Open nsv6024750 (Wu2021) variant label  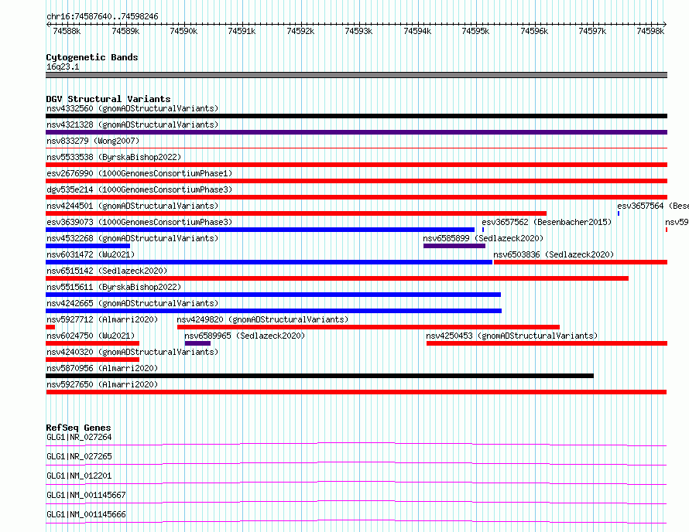(91, 336)
